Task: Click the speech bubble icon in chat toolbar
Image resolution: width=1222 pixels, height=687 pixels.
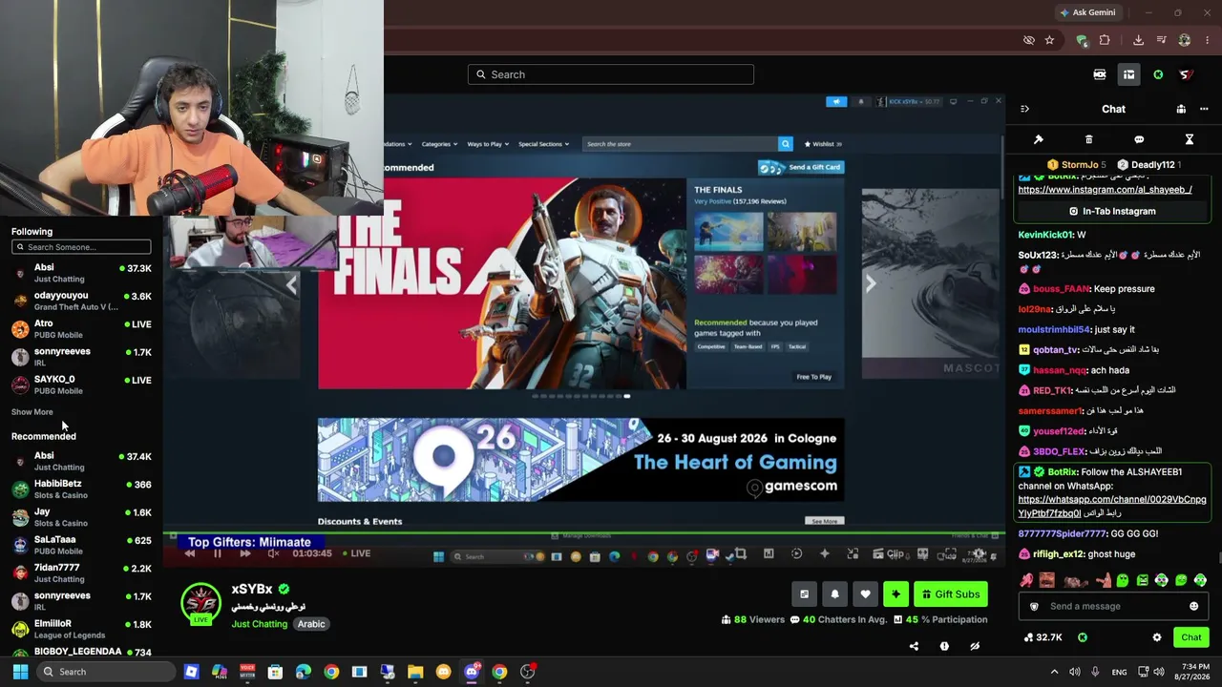Action: click(x=1139, y=139)
